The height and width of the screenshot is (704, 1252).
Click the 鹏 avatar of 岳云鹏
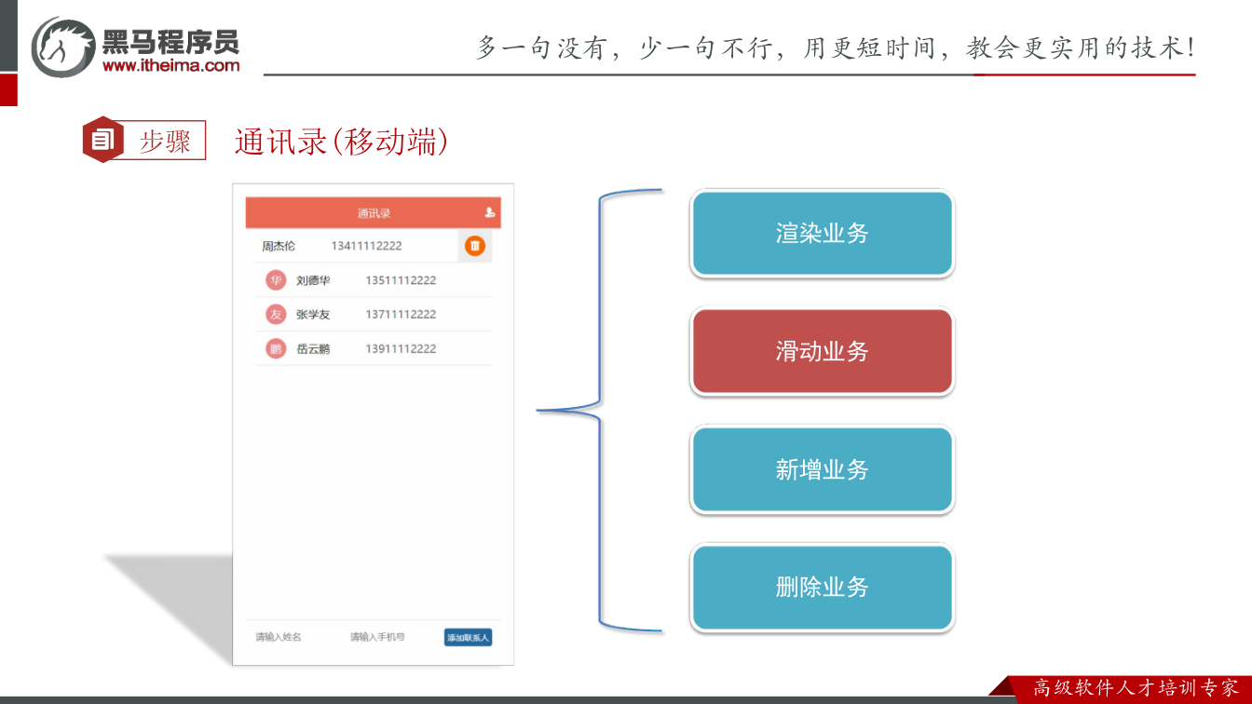(275, 349)
